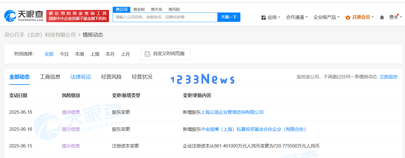Click the 风险级别 column header
405x158 pixels.
(71, 95)
